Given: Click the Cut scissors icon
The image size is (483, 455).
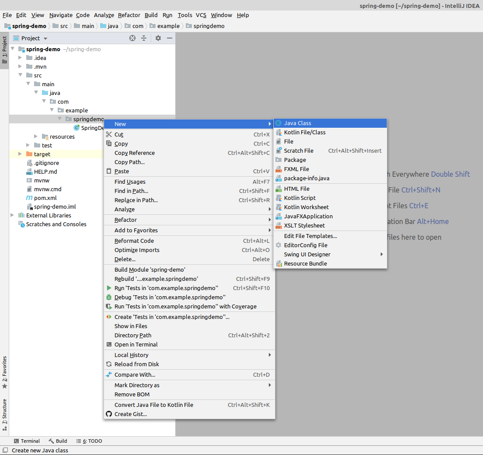Looking at the screenshot, I should click(109, 134).
